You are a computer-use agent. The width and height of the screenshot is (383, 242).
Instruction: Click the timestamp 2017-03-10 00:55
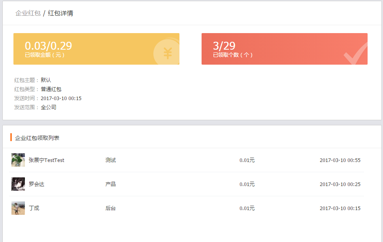pyautogui.click(x=340, y=160)
